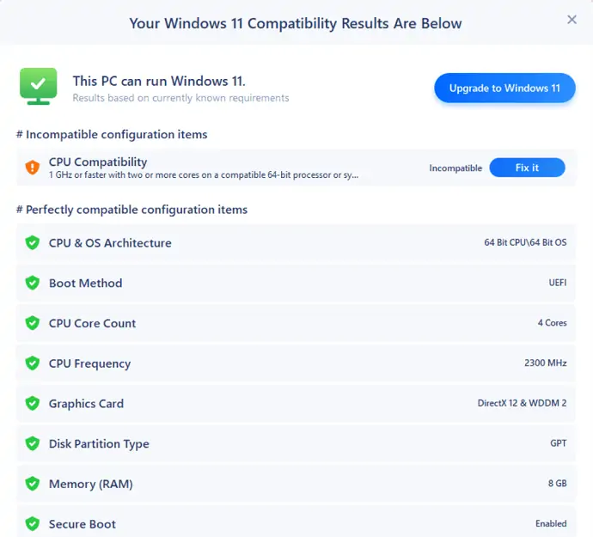Image resolution: width=593 pixels, height=537 pixels.
Task: Click green shield beside Graphics Card
Action: coord(33,404)
